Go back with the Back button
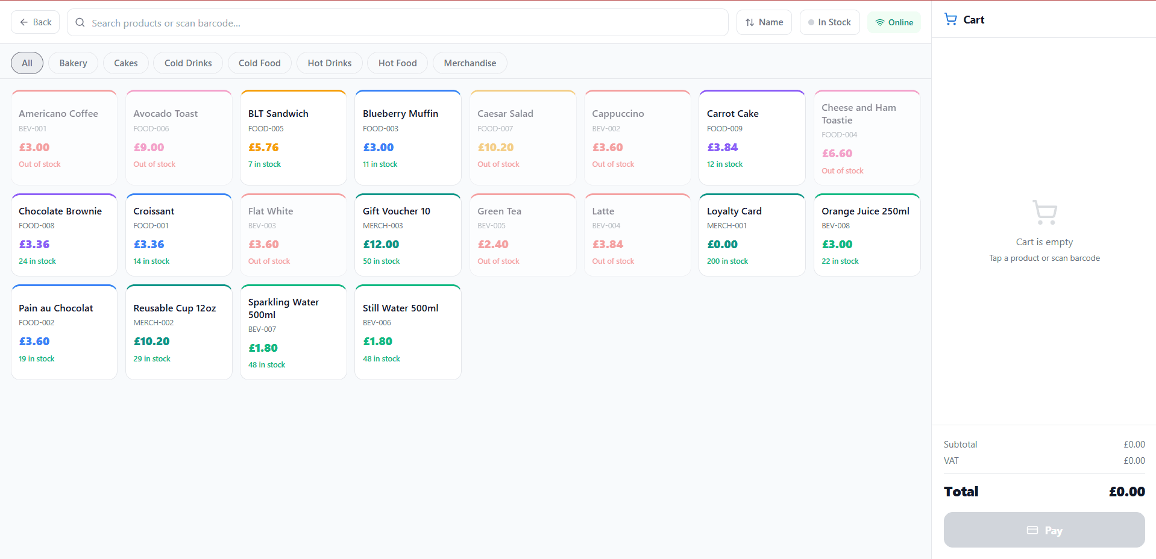 pos(35,22)
